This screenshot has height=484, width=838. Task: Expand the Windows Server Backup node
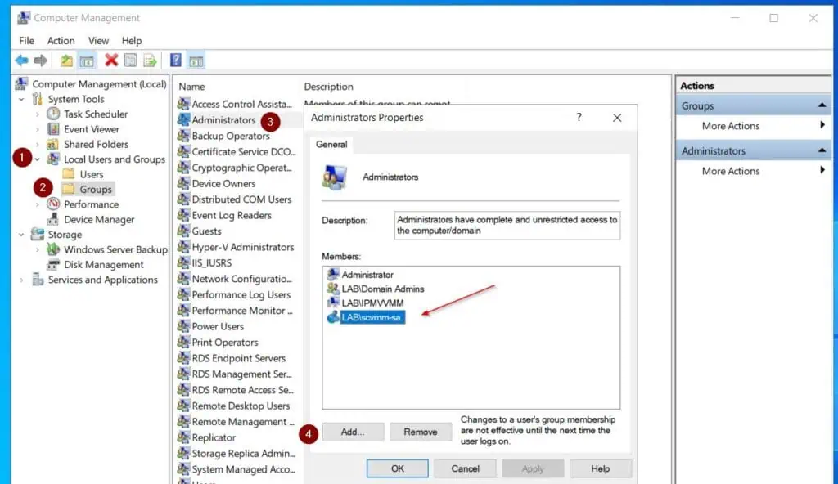tap(38, 249)
